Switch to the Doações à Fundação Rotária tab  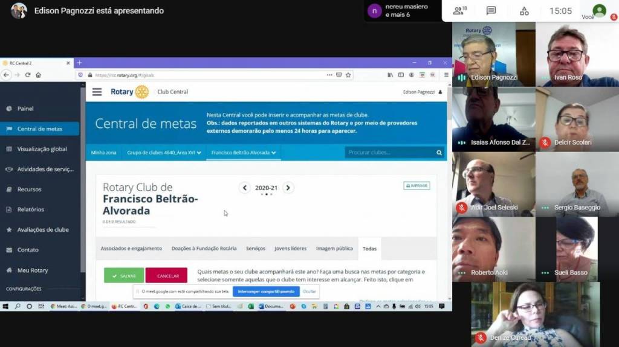click(204, 249)
